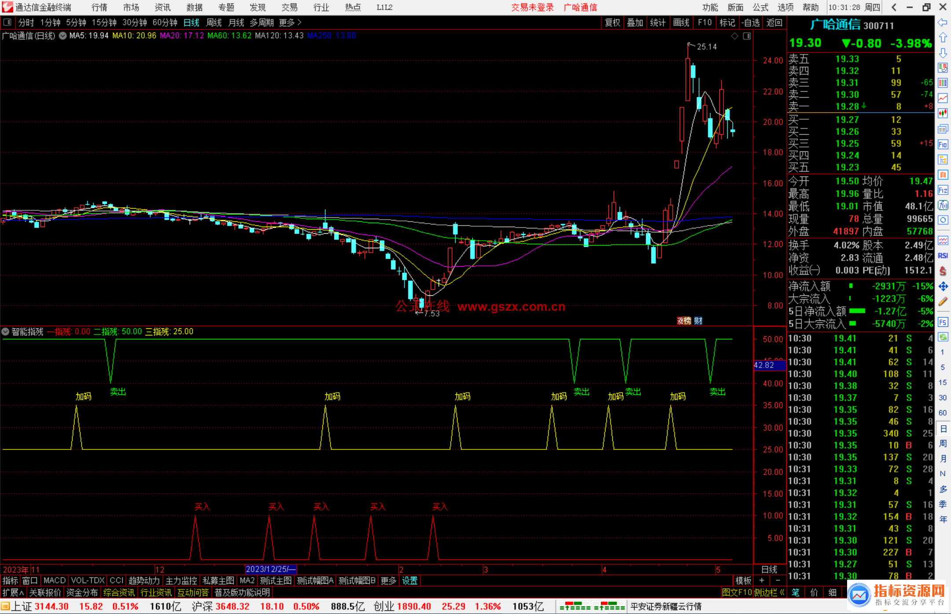Open the 公式 menu
This screenshot has width=951, height=614.
pyautogui.click(x=760, y=7)
